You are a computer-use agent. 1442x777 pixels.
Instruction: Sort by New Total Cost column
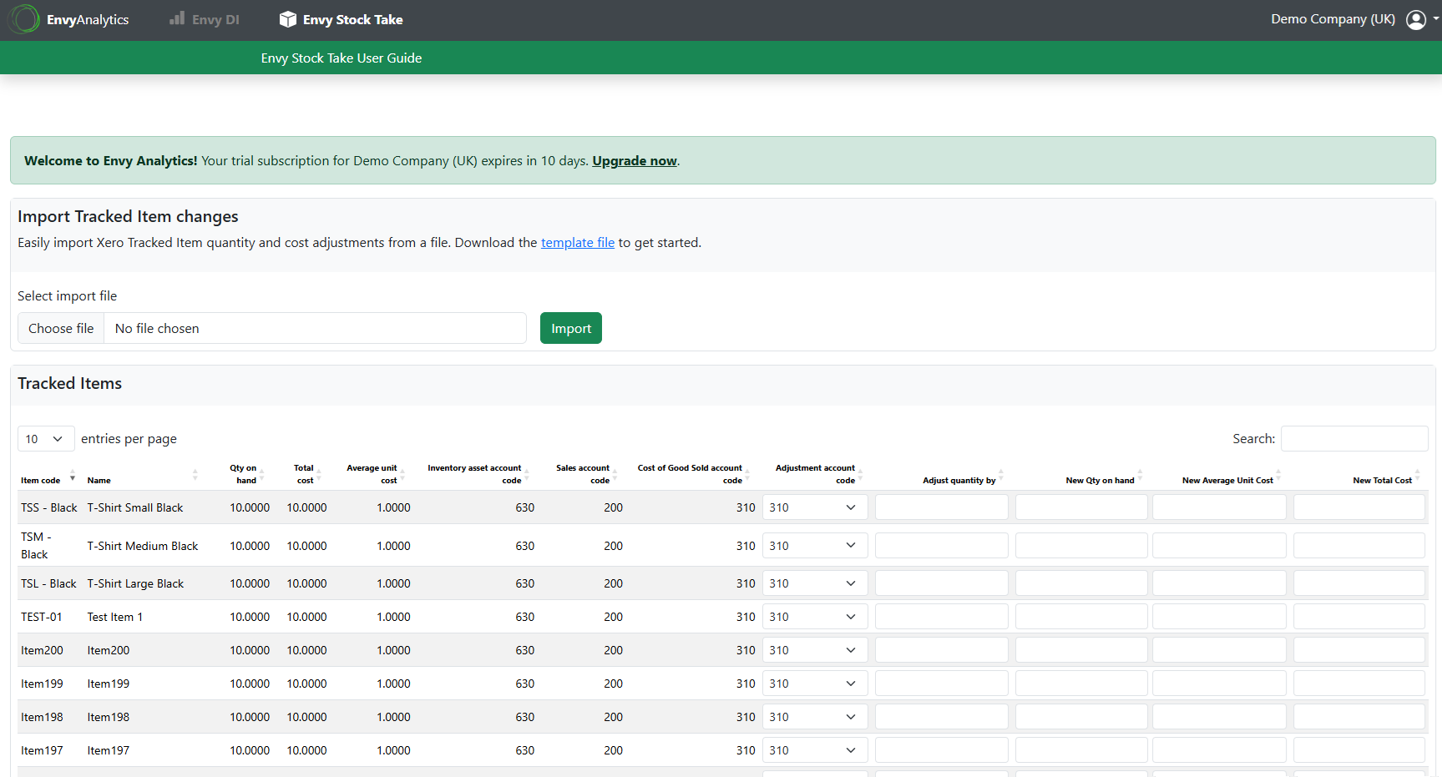pos(1417,475)
